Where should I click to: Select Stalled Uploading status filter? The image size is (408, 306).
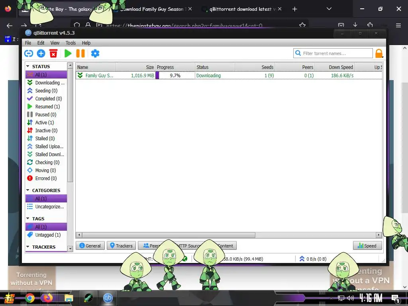pyautogui.click(x=46, y=147)
